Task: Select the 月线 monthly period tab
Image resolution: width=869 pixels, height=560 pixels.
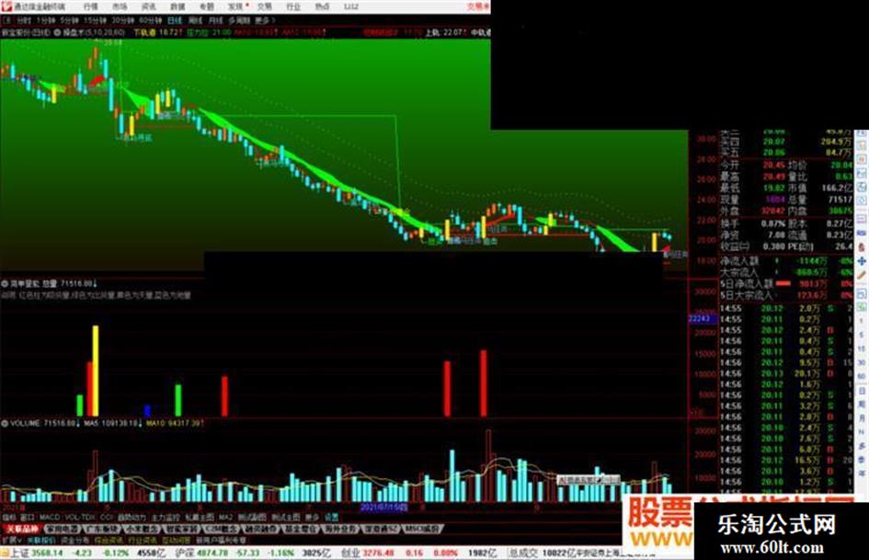Action: point(215,20)
